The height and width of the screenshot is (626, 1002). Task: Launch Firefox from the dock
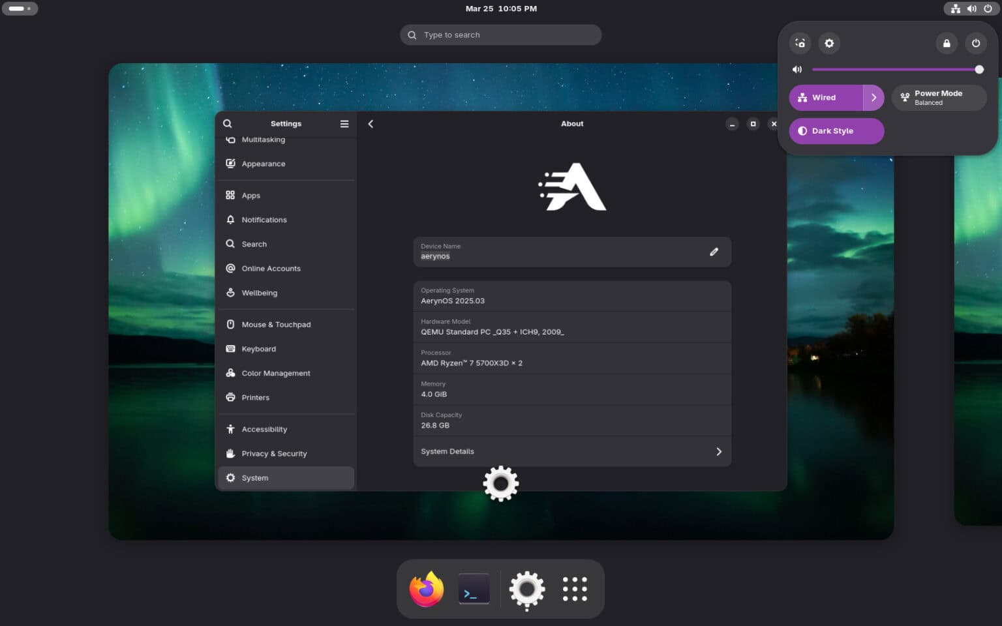click(426, 589)
